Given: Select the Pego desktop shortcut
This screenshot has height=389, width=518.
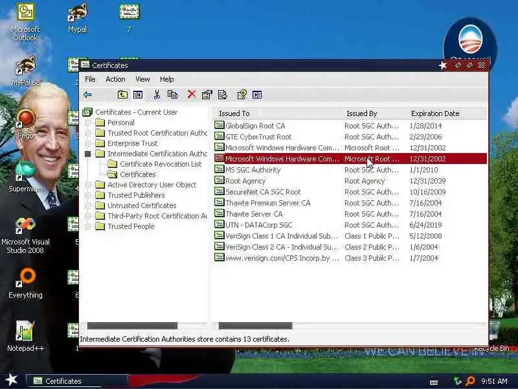Looking at the screenshot, I should [x=25, y=124].
